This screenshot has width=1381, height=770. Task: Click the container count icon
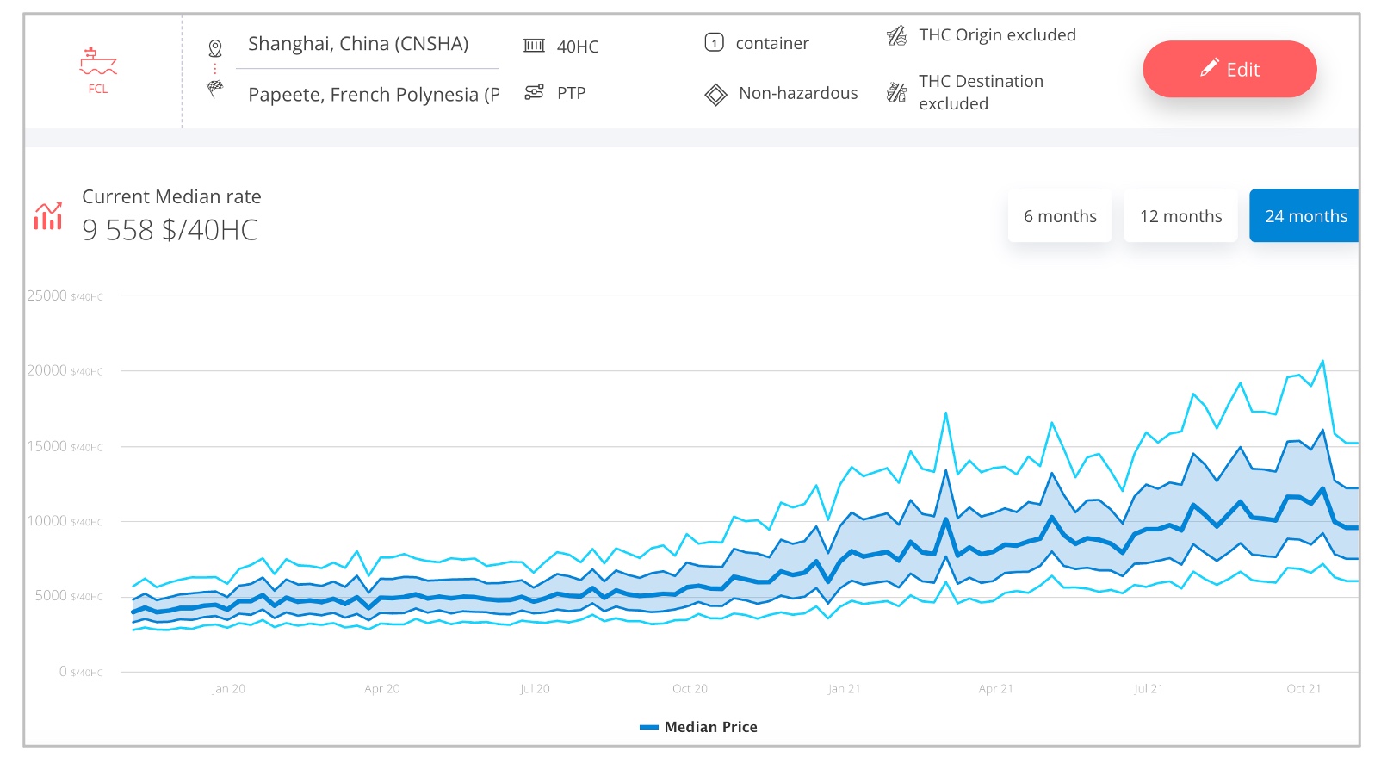714,42
